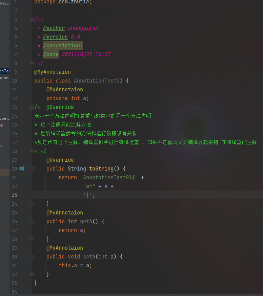Click the toString method name
This screenshot has width=263, height=296.
tap(101, 168)
